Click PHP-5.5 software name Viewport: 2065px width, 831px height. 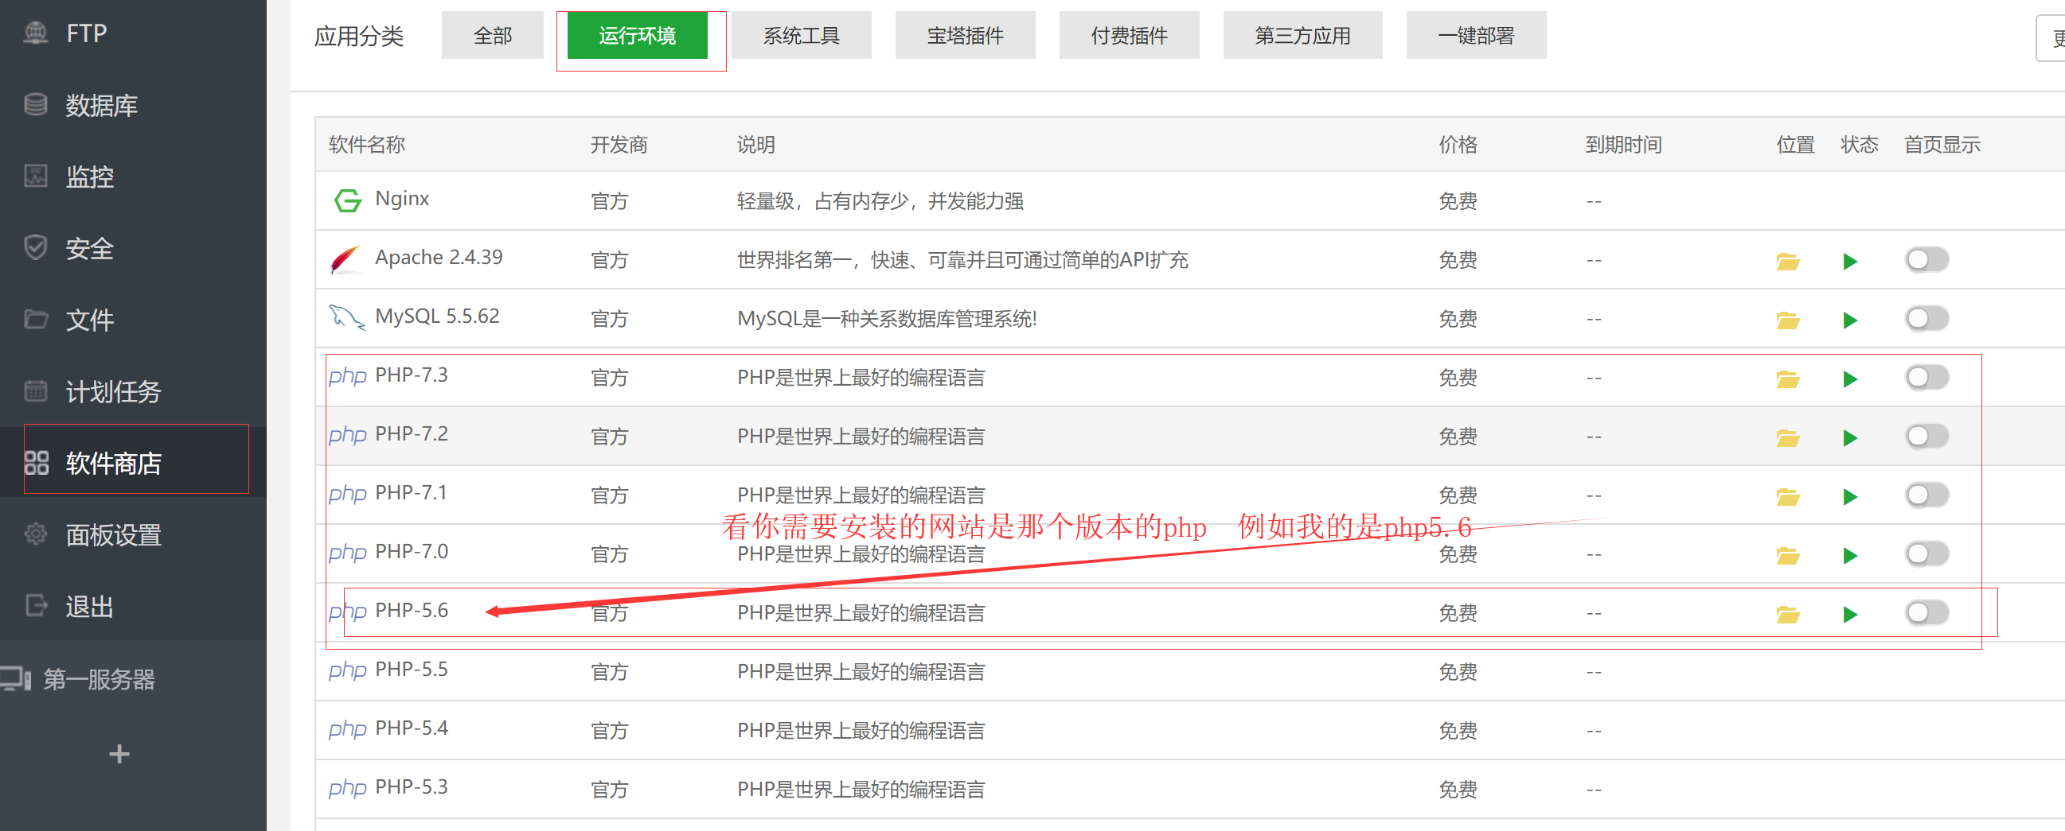412,670
